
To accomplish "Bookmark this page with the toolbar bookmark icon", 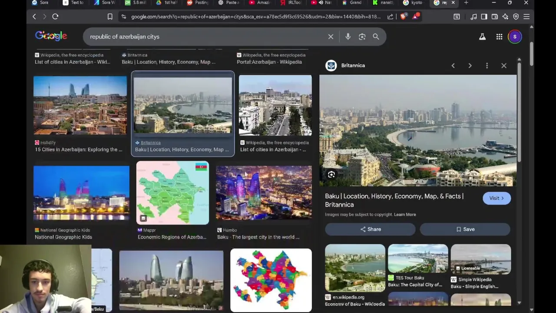I will click(x=110, y=17).
